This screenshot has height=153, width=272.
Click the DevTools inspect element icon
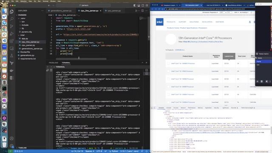click(152, 108)
